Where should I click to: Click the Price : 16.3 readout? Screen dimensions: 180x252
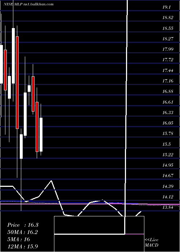pos(23,225)
